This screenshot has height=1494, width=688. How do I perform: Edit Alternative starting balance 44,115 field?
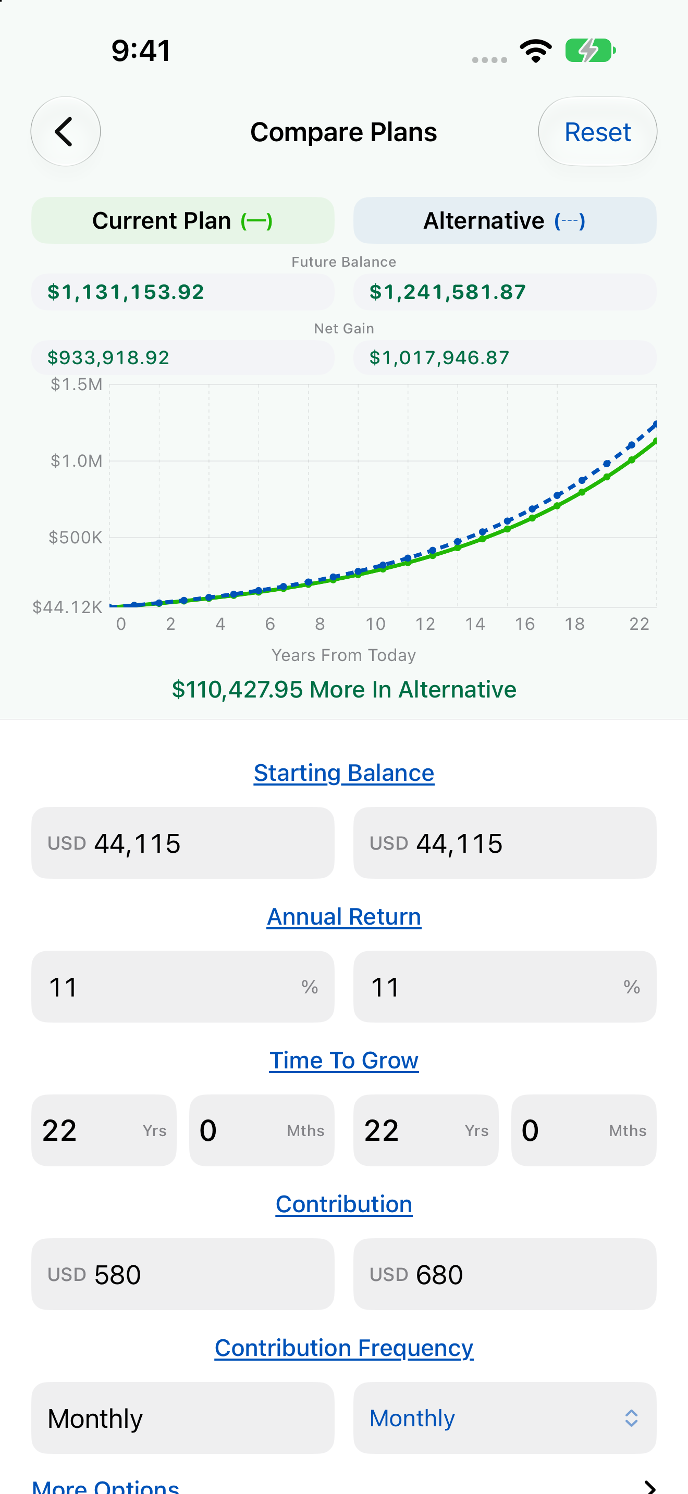505,843
